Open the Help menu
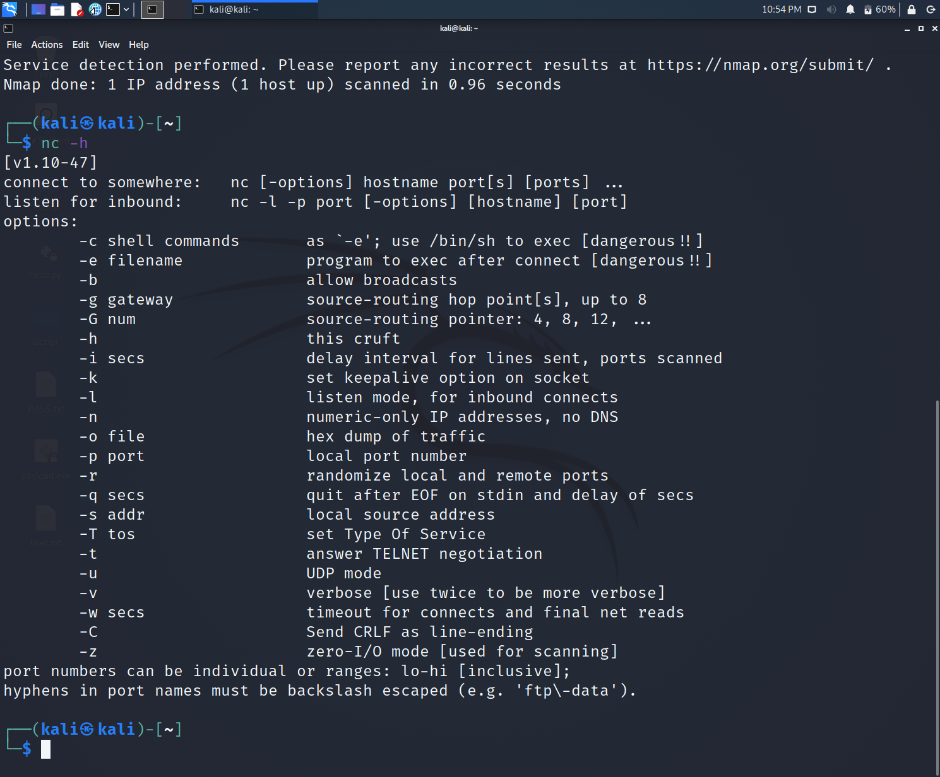Viewport: 940px width, 777px height. pos(138,44)
